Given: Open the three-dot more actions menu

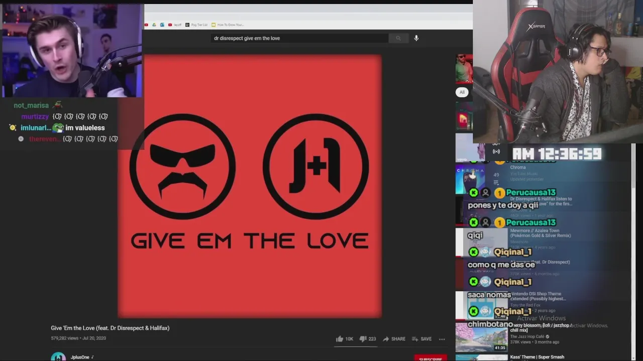Looking at the screenshot, I should (442, 339).
